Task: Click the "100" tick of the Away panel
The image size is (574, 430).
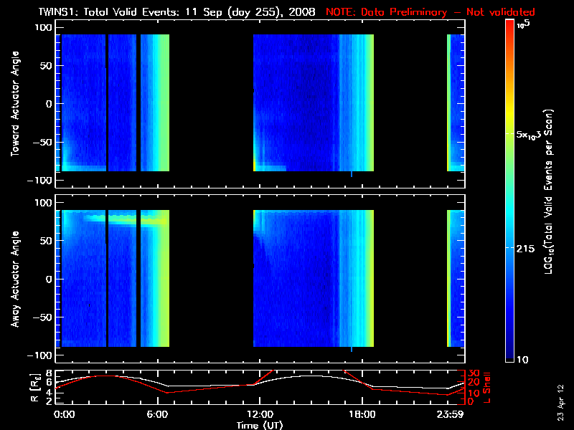Action: click(x=44, y=203)
